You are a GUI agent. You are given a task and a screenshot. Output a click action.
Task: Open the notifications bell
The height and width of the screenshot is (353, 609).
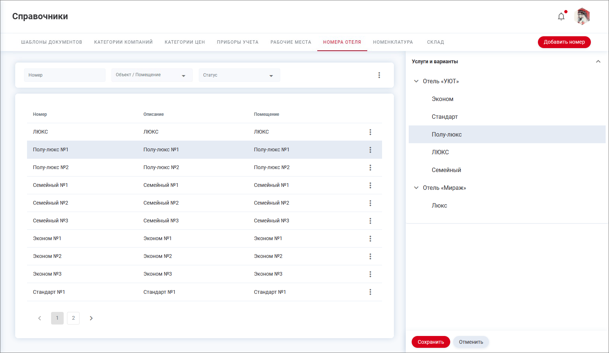pos(561,17)
